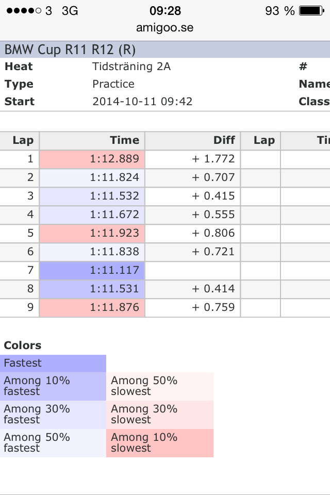Select lap 5 time 1:11.923
The height and width of the screenshot is (495, 330).
click(92, 233)
